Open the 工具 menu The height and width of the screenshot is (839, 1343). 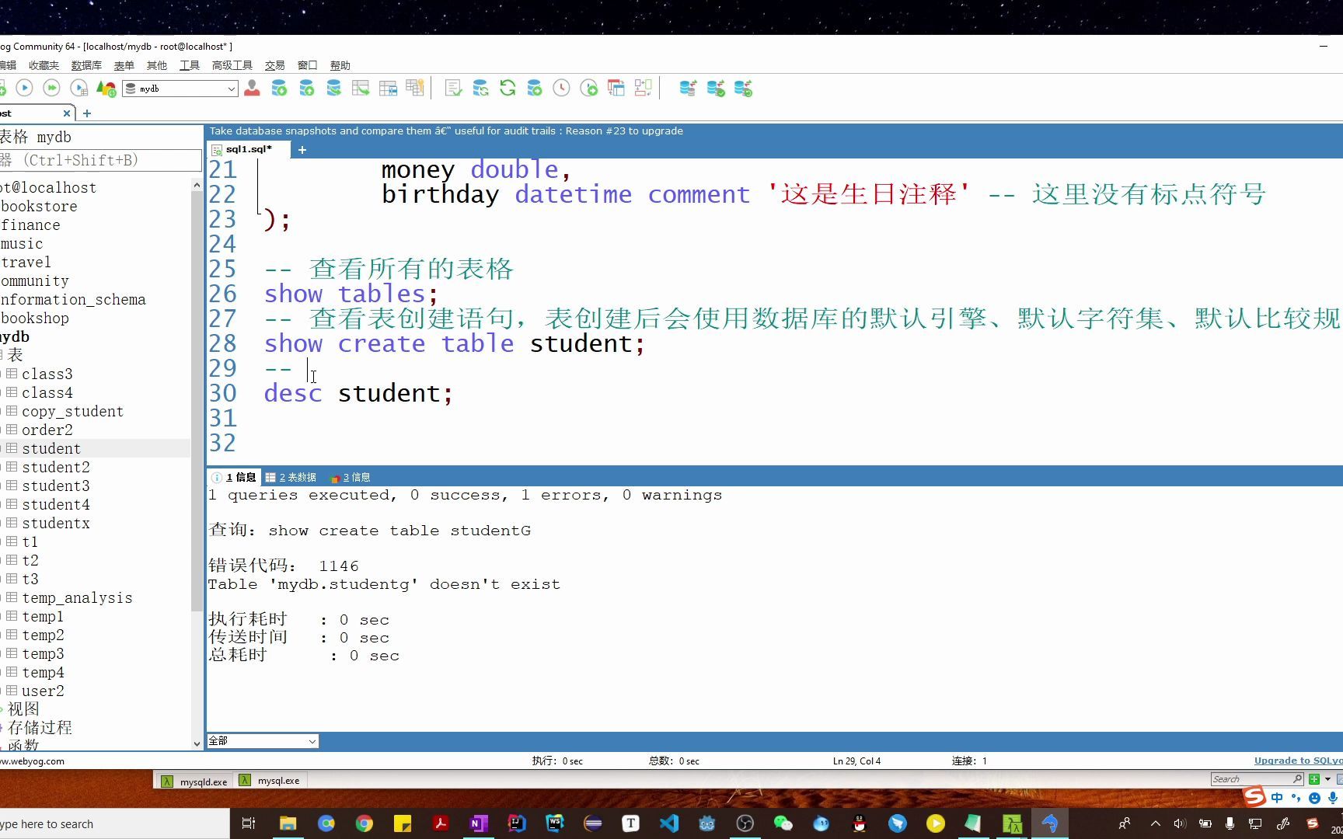[189, 65]
